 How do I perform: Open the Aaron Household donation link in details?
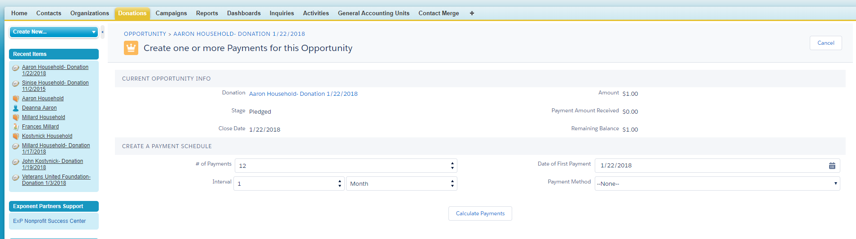[x=303, y=94]
